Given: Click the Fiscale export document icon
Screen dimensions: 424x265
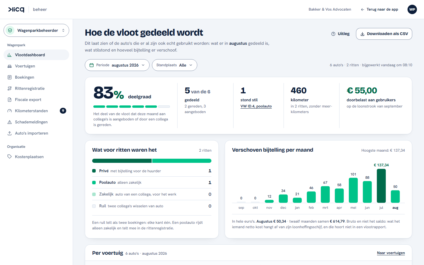Looking at the screenshot, I should click(9, 100).
